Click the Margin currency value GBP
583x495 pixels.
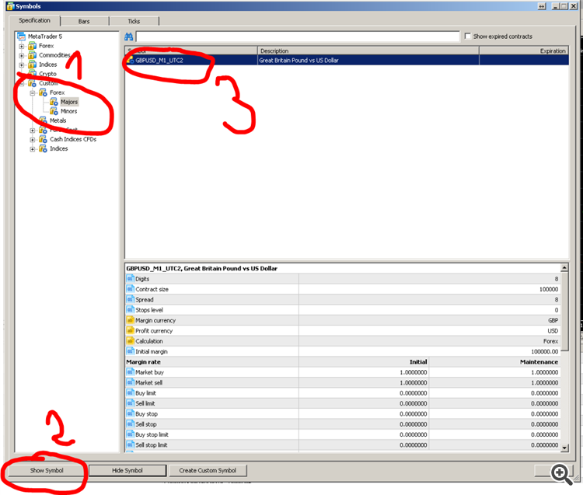(x=553, y=320)
